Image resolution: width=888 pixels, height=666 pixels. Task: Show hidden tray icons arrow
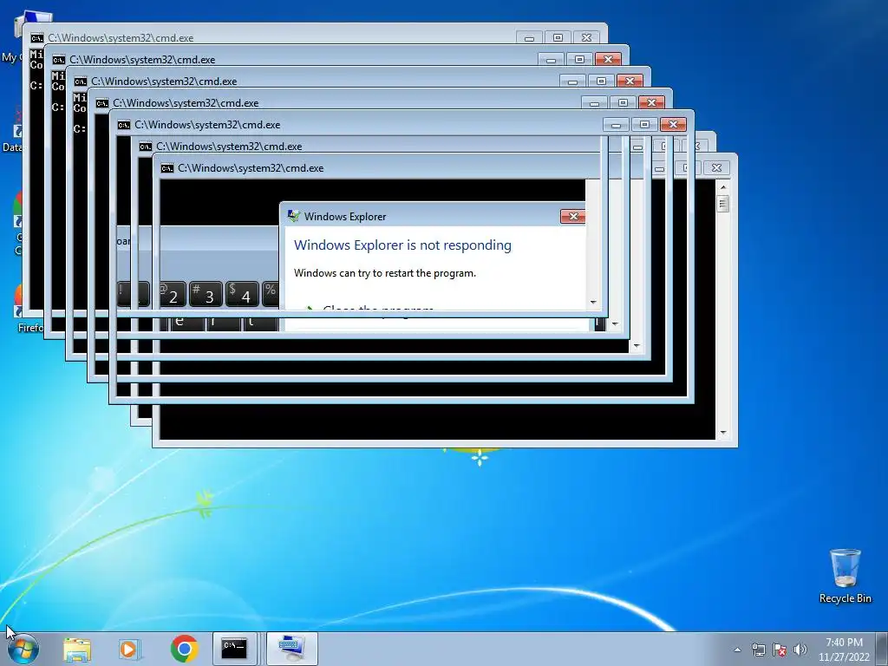pos(737,650)
